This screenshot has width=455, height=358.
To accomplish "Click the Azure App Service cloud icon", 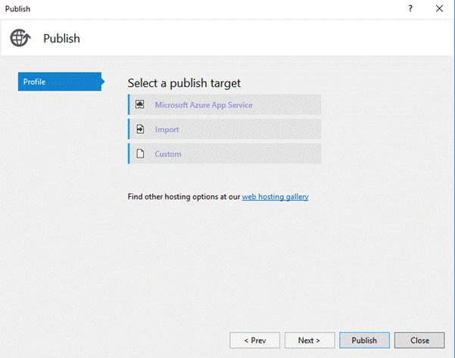I will 140,104.
